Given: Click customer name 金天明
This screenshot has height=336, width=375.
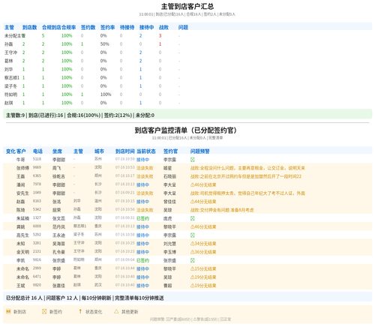Looking at the screenshot, I should [22, 252].
